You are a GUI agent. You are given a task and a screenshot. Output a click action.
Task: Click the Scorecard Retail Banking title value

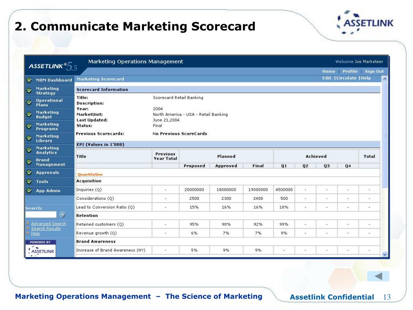(178, 98)
